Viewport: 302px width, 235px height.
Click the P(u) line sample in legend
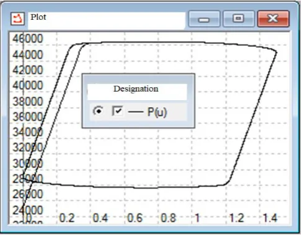tap(136, 112)
